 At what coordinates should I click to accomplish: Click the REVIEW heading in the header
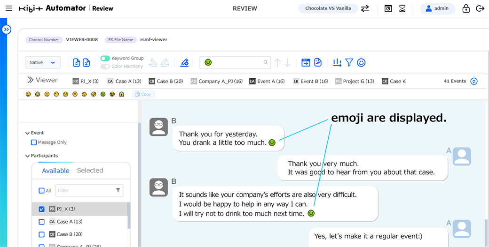pos(245,8)
